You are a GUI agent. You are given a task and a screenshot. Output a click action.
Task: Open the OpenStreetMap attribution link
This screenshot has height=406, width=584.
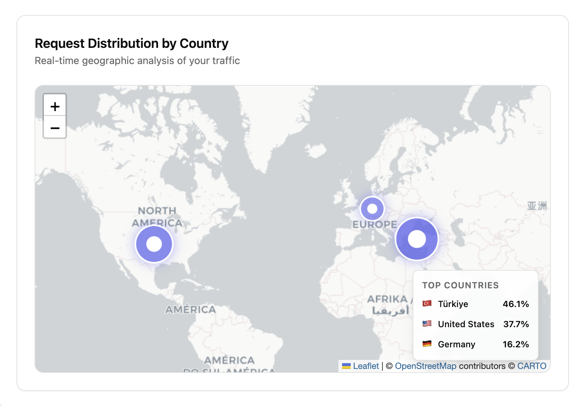(426, 366)
